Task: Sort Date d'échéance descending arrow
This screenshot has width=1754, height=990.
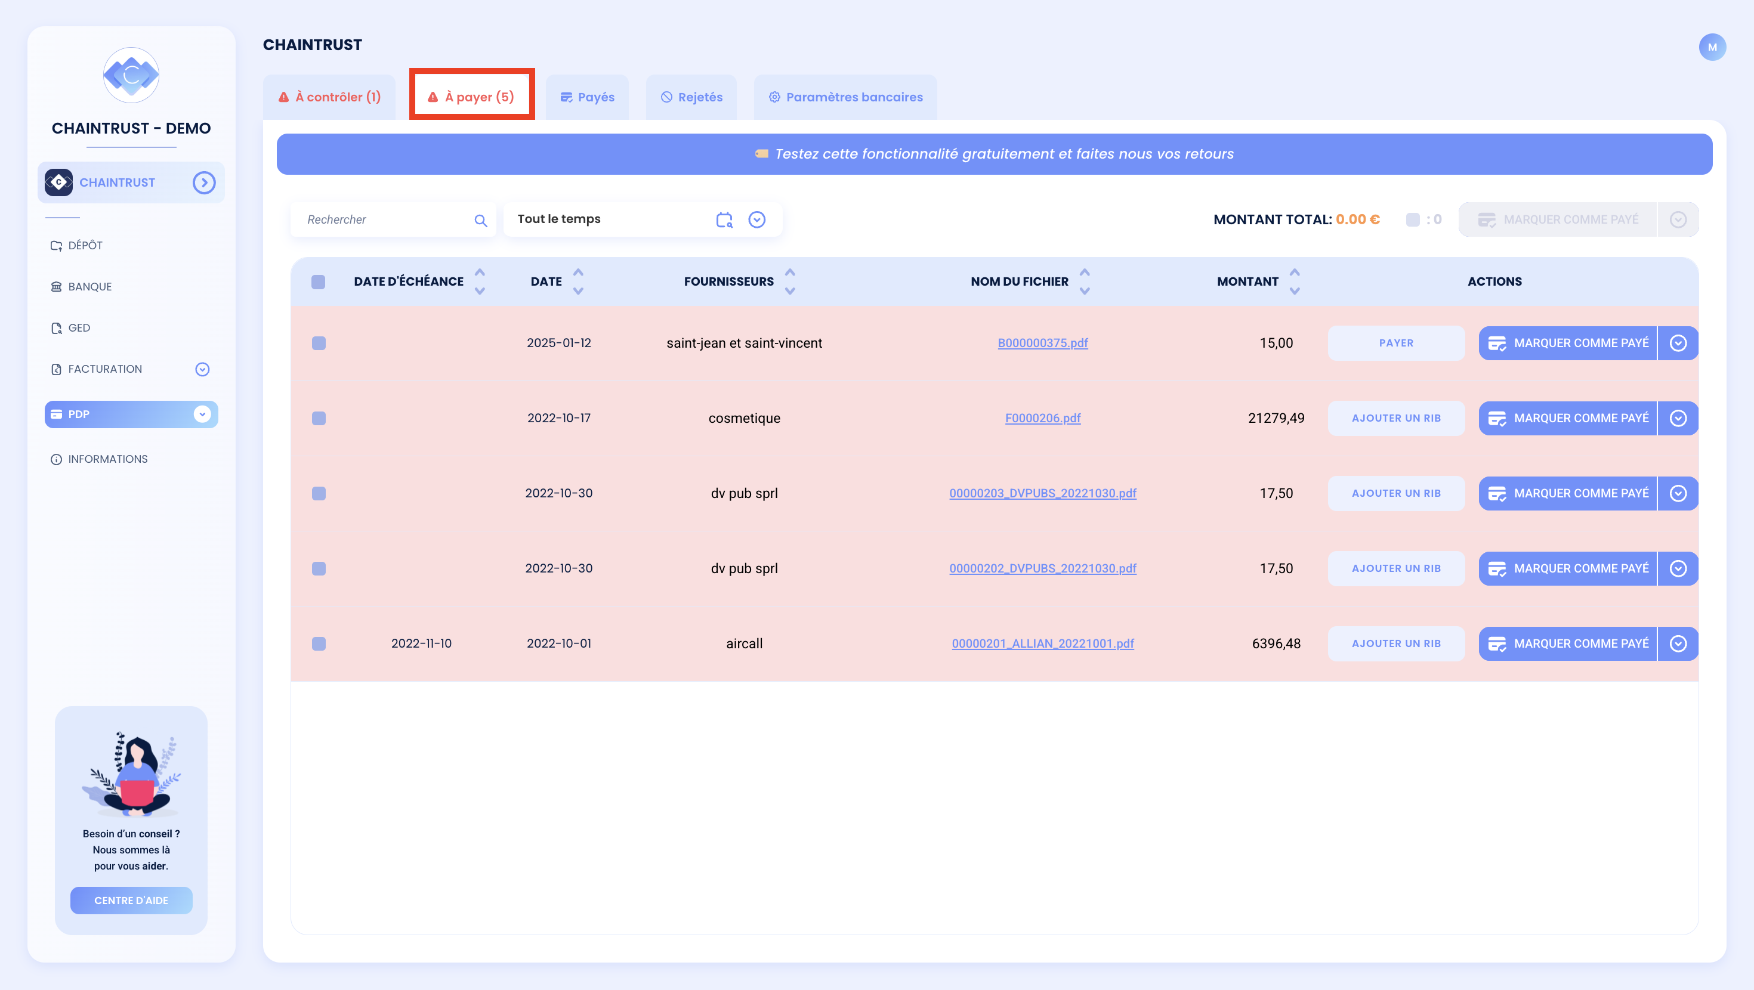Action: (x=480, y=290)
